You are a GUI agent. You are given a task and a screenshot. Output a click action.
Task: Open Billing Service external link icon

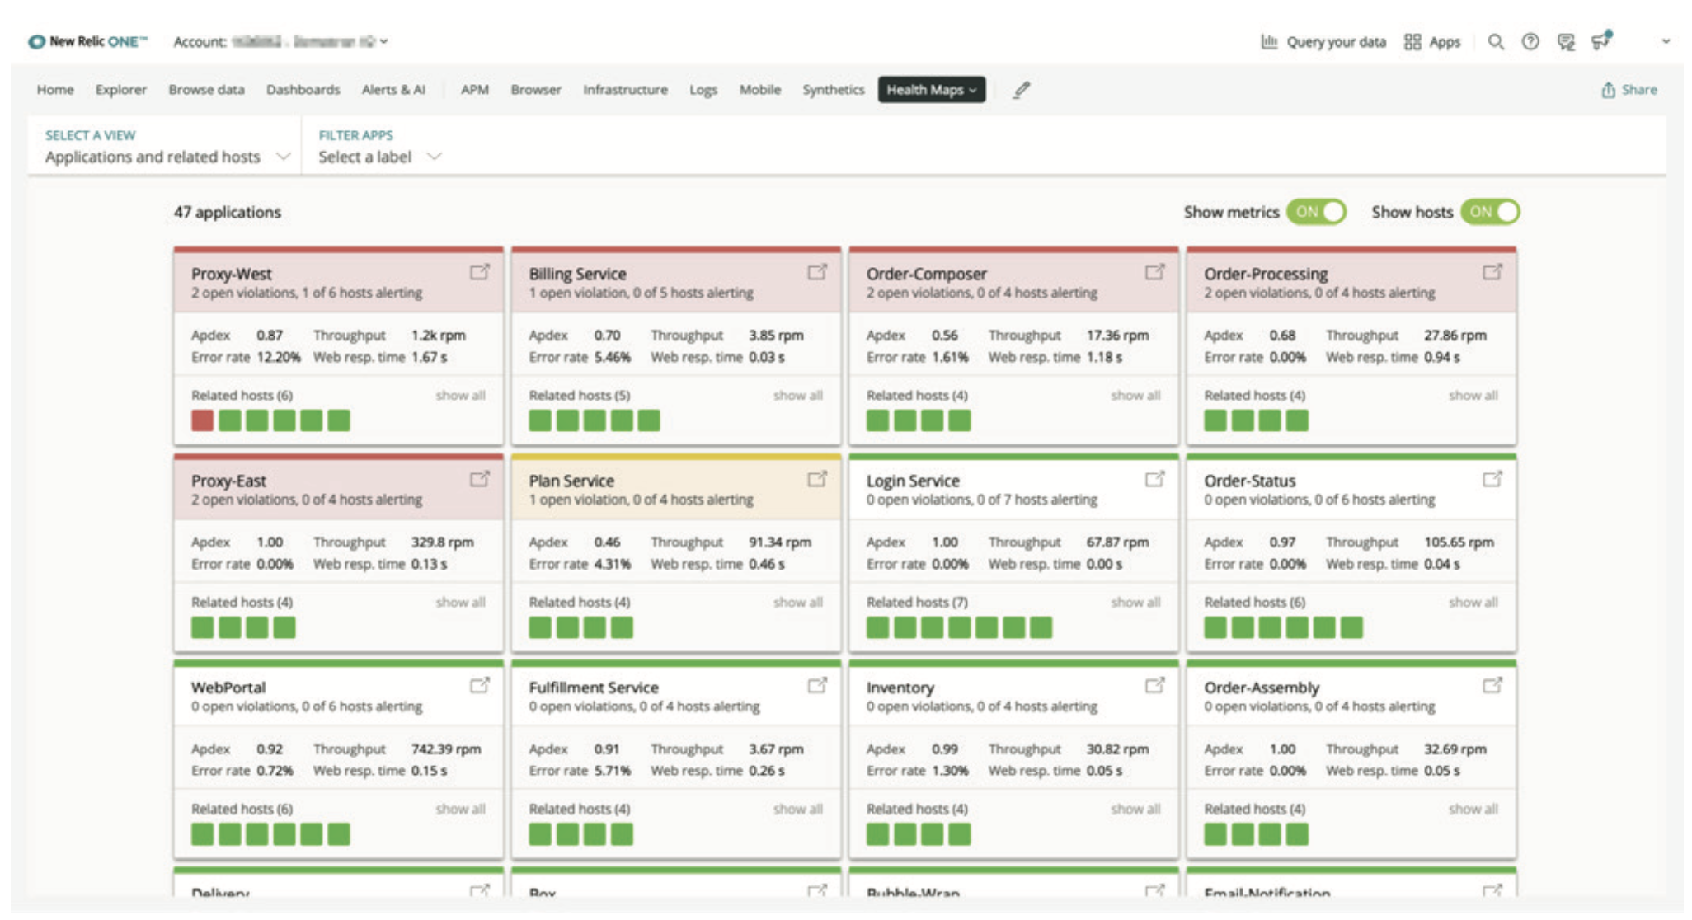click(816, 272)
